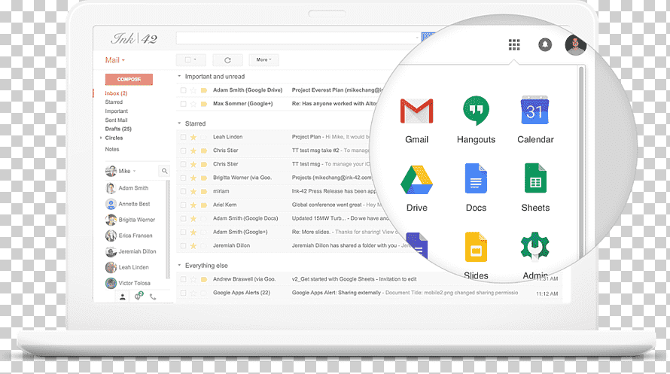Launch Gmail from the apps panel
The height and width of the screenshot is (374, 670).
pyautogui.click(x=416, y=120)
